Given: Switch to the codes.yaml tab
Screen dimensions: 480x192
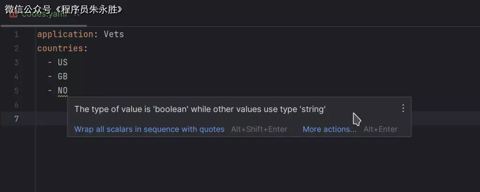Looking at the screenshot, I should click(x=45, y=14).
